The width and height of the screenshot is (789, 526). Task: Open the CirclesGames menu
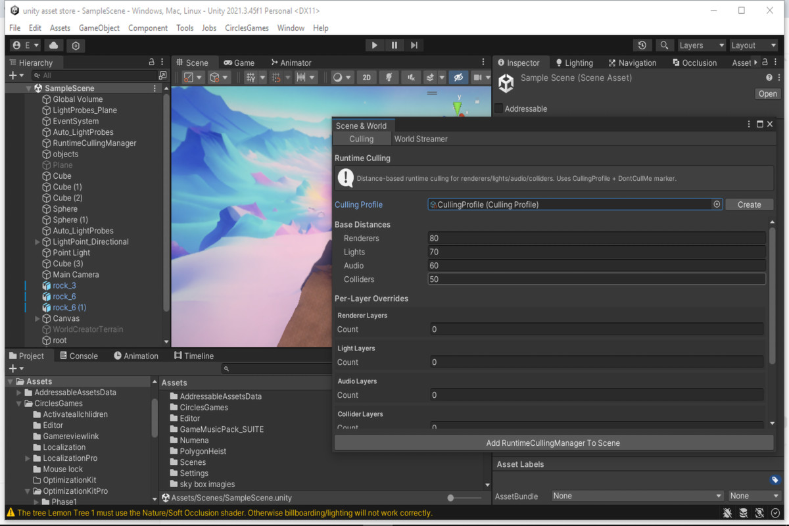pyautogui.click(x=247, y=28)
